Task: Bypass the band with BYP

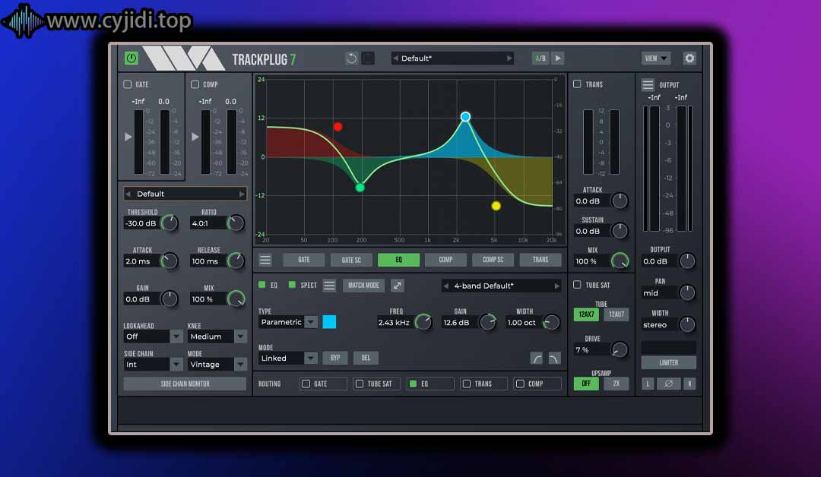Action: pyautogui.click(x=335, y=359)
